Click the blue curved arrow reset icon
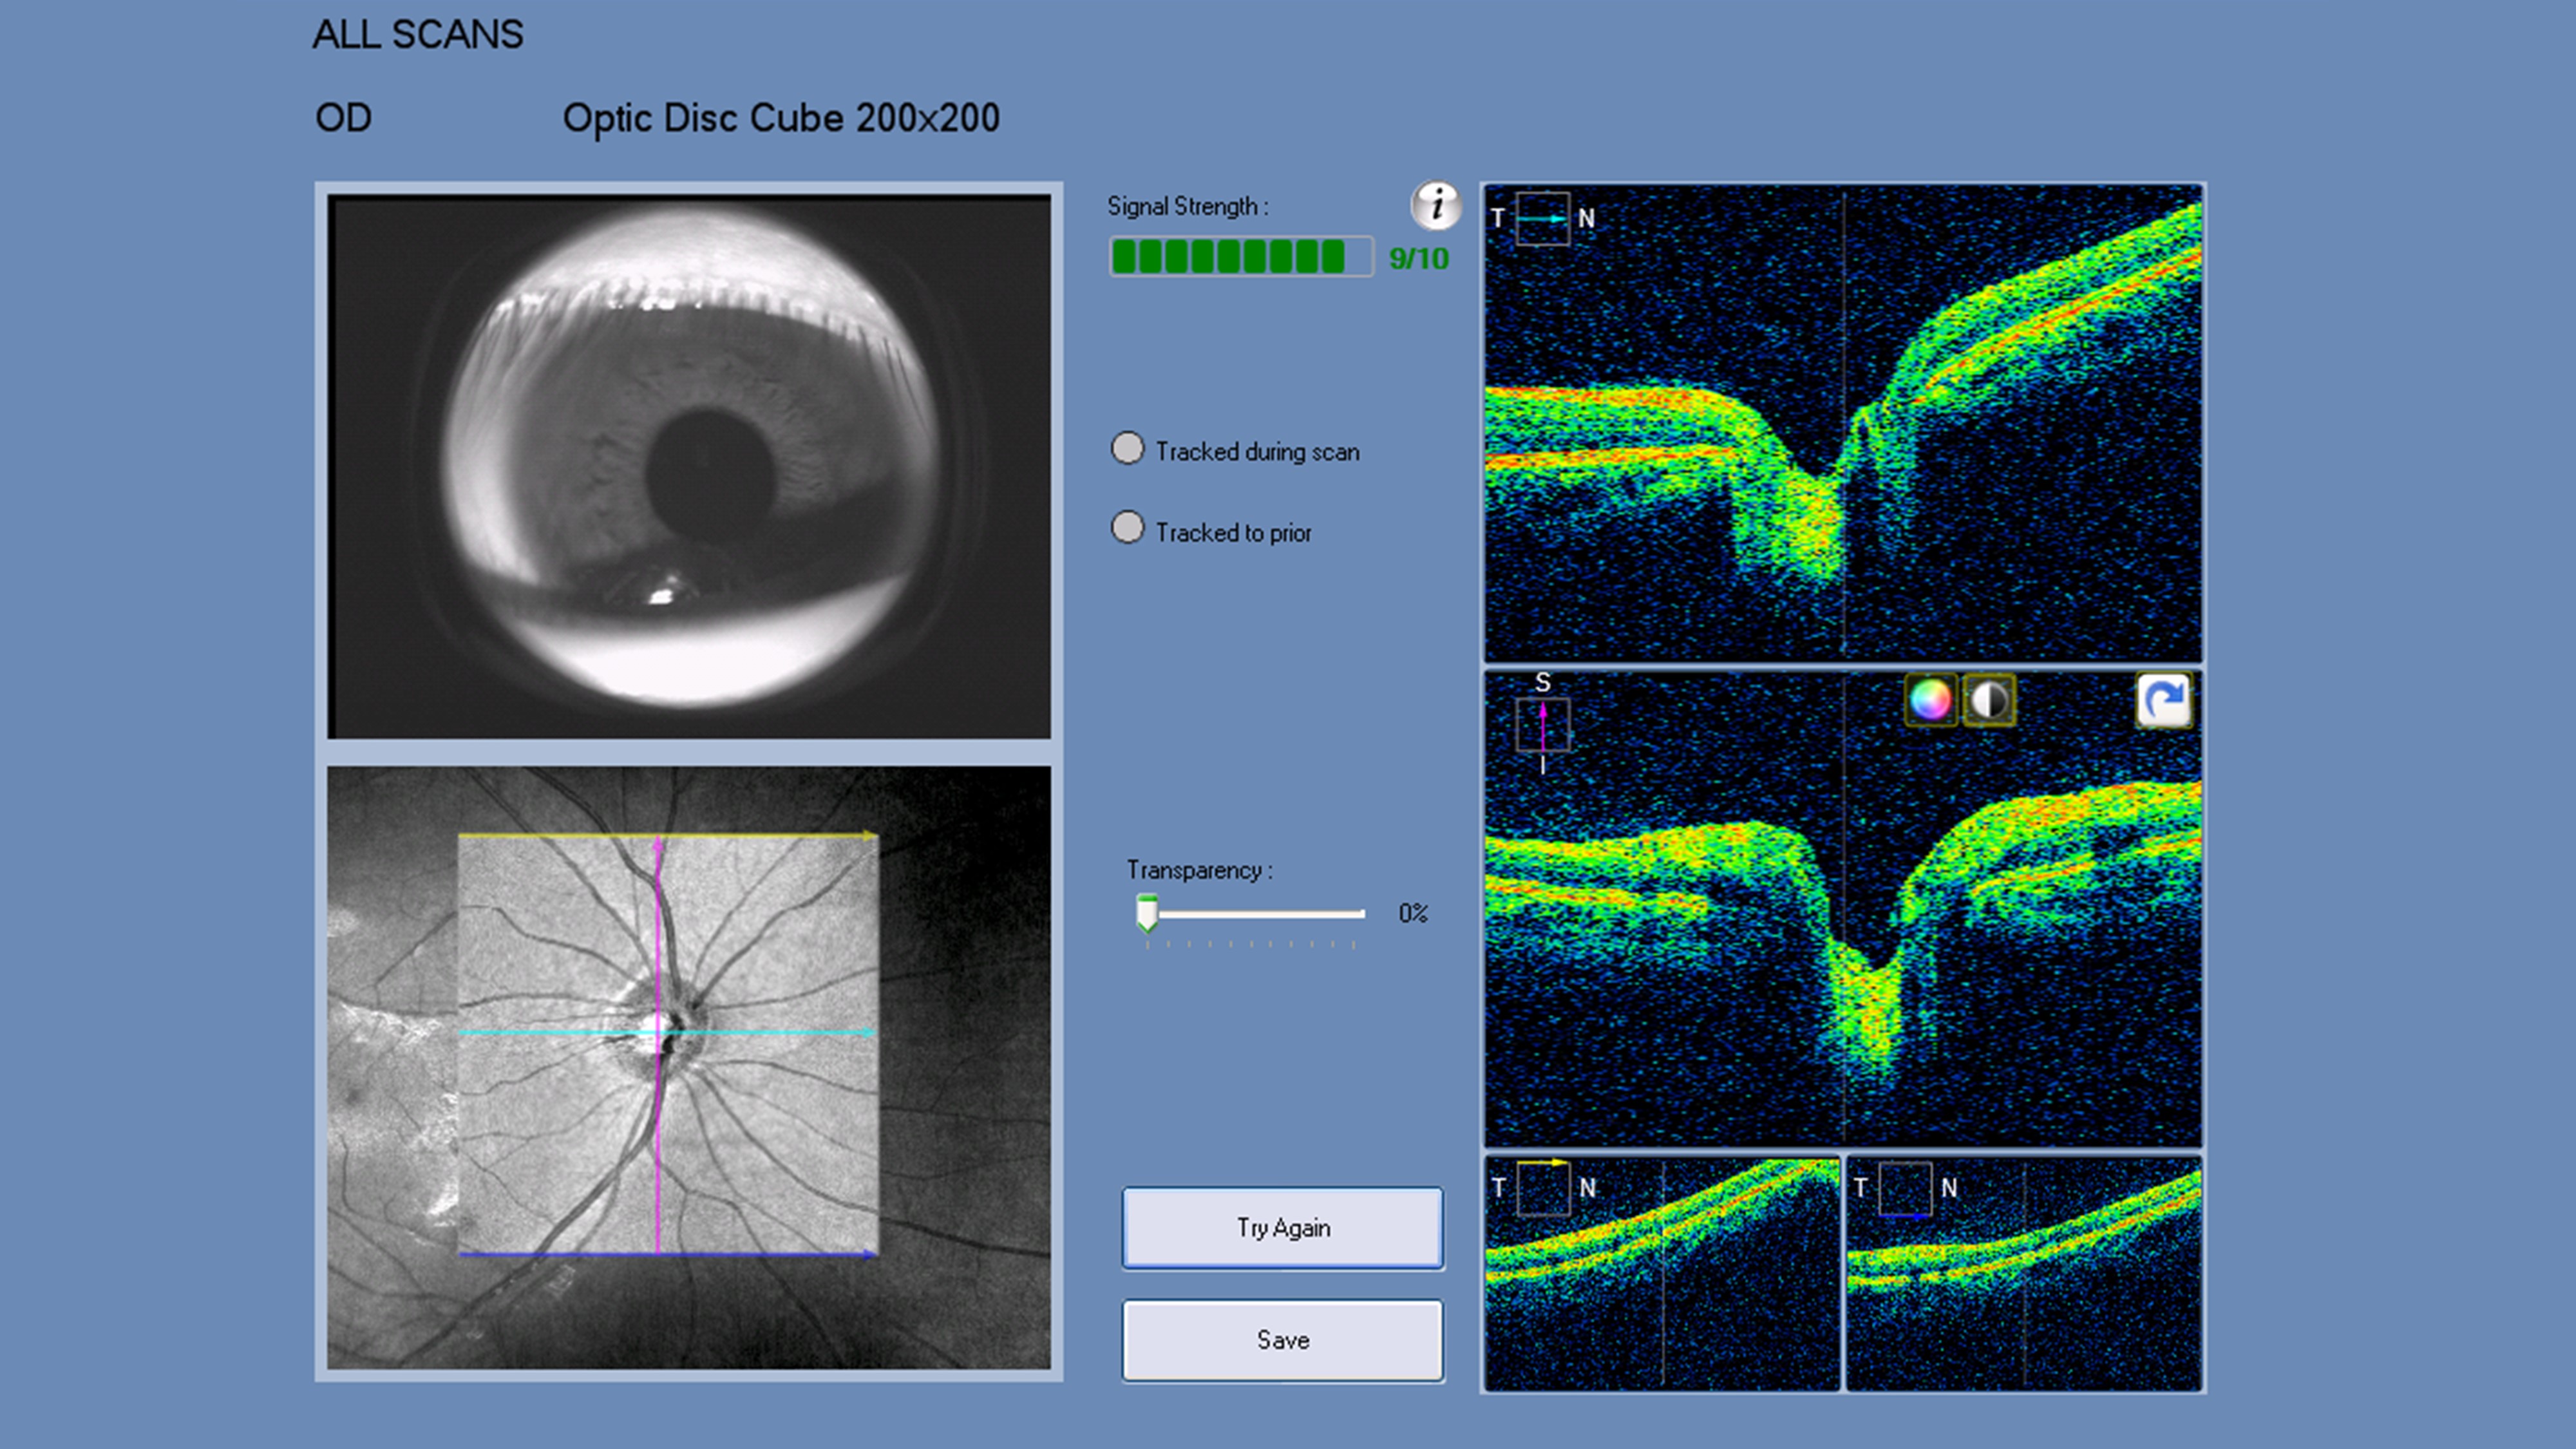 tap(2163, 699)
